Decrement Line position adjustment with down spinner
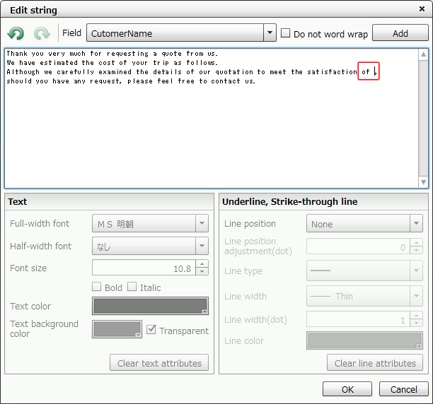Image resolution: width=433 pixels, height=404 pixels. point(416,250)
